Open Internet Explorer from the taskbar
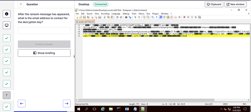251x112 pixels. (103, 109)
